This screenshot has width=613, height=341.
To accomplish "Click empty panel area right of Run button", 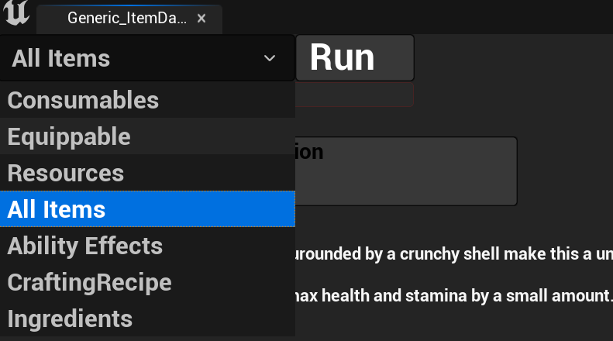I will click(511, 70).
